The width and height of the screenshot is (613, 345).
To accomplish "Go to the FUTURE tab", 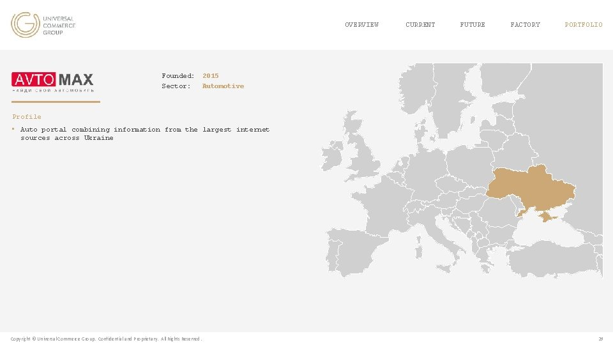I will (473, 25).
